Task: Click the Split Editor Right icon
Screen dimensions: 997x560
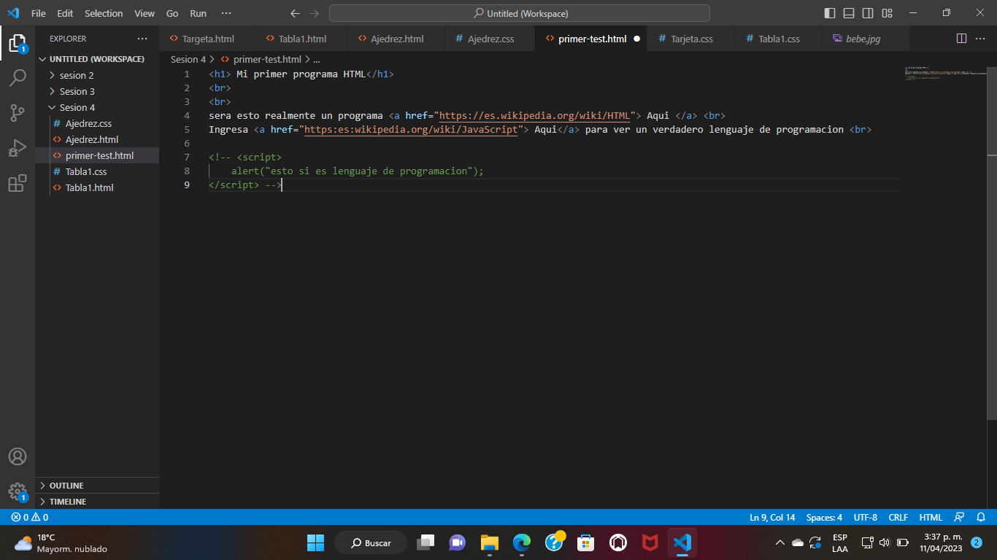Action: (961, 39)
